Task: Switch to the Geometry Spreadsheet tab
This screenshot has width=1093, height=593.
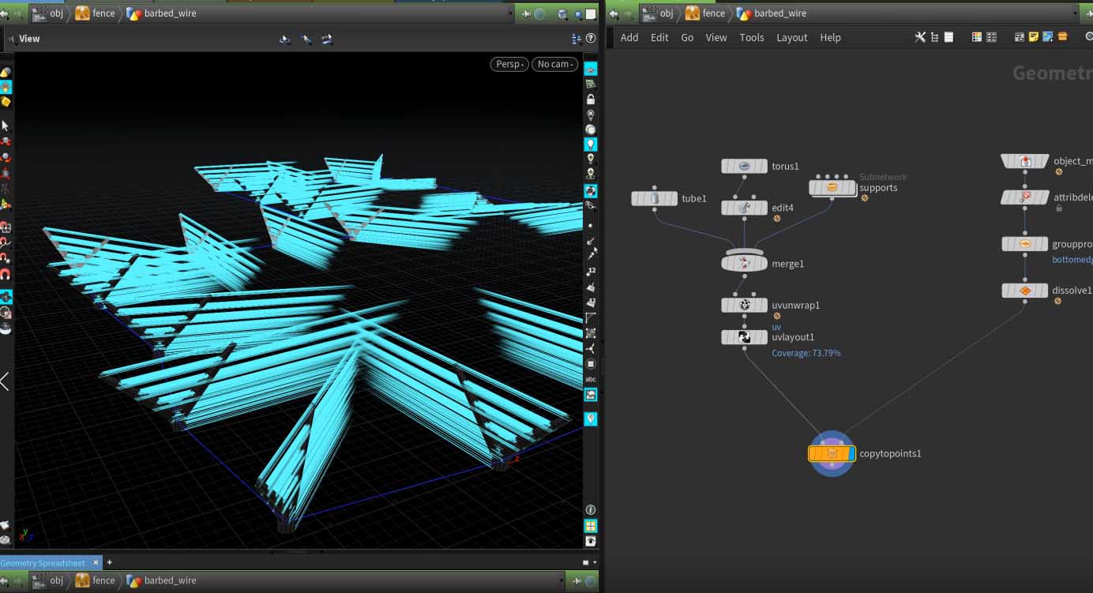Action: [x=43, y=563]
